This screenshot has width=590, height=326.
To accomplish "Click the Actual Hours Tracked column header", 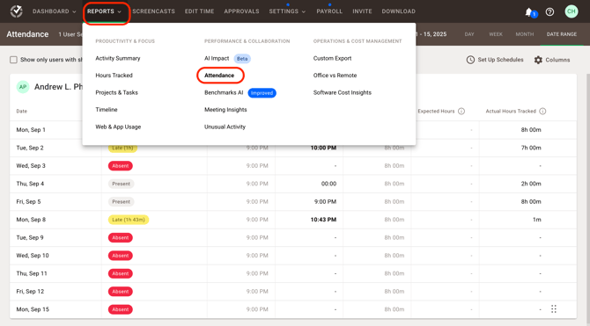I will click(511, 112).
